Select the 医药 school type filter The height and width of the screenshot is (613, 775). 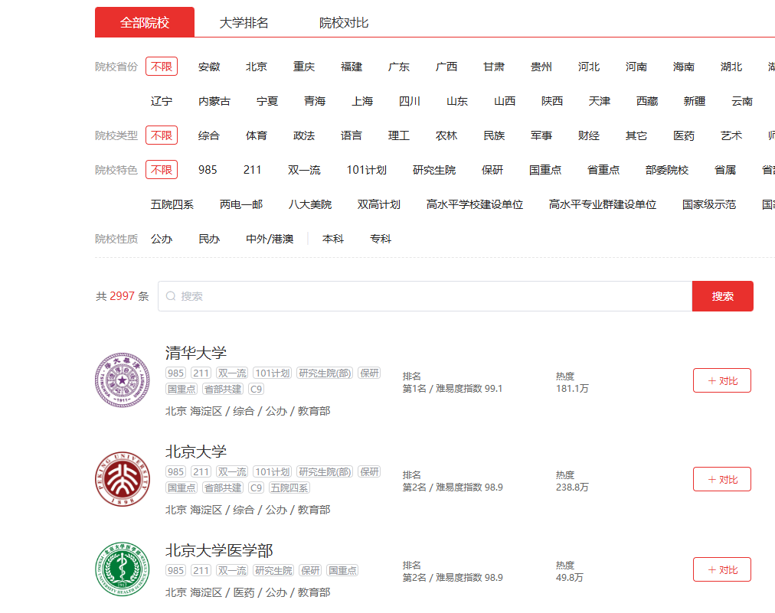pos(684,135)
